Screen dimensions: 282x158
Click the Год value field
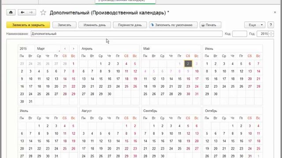point(263,34)
